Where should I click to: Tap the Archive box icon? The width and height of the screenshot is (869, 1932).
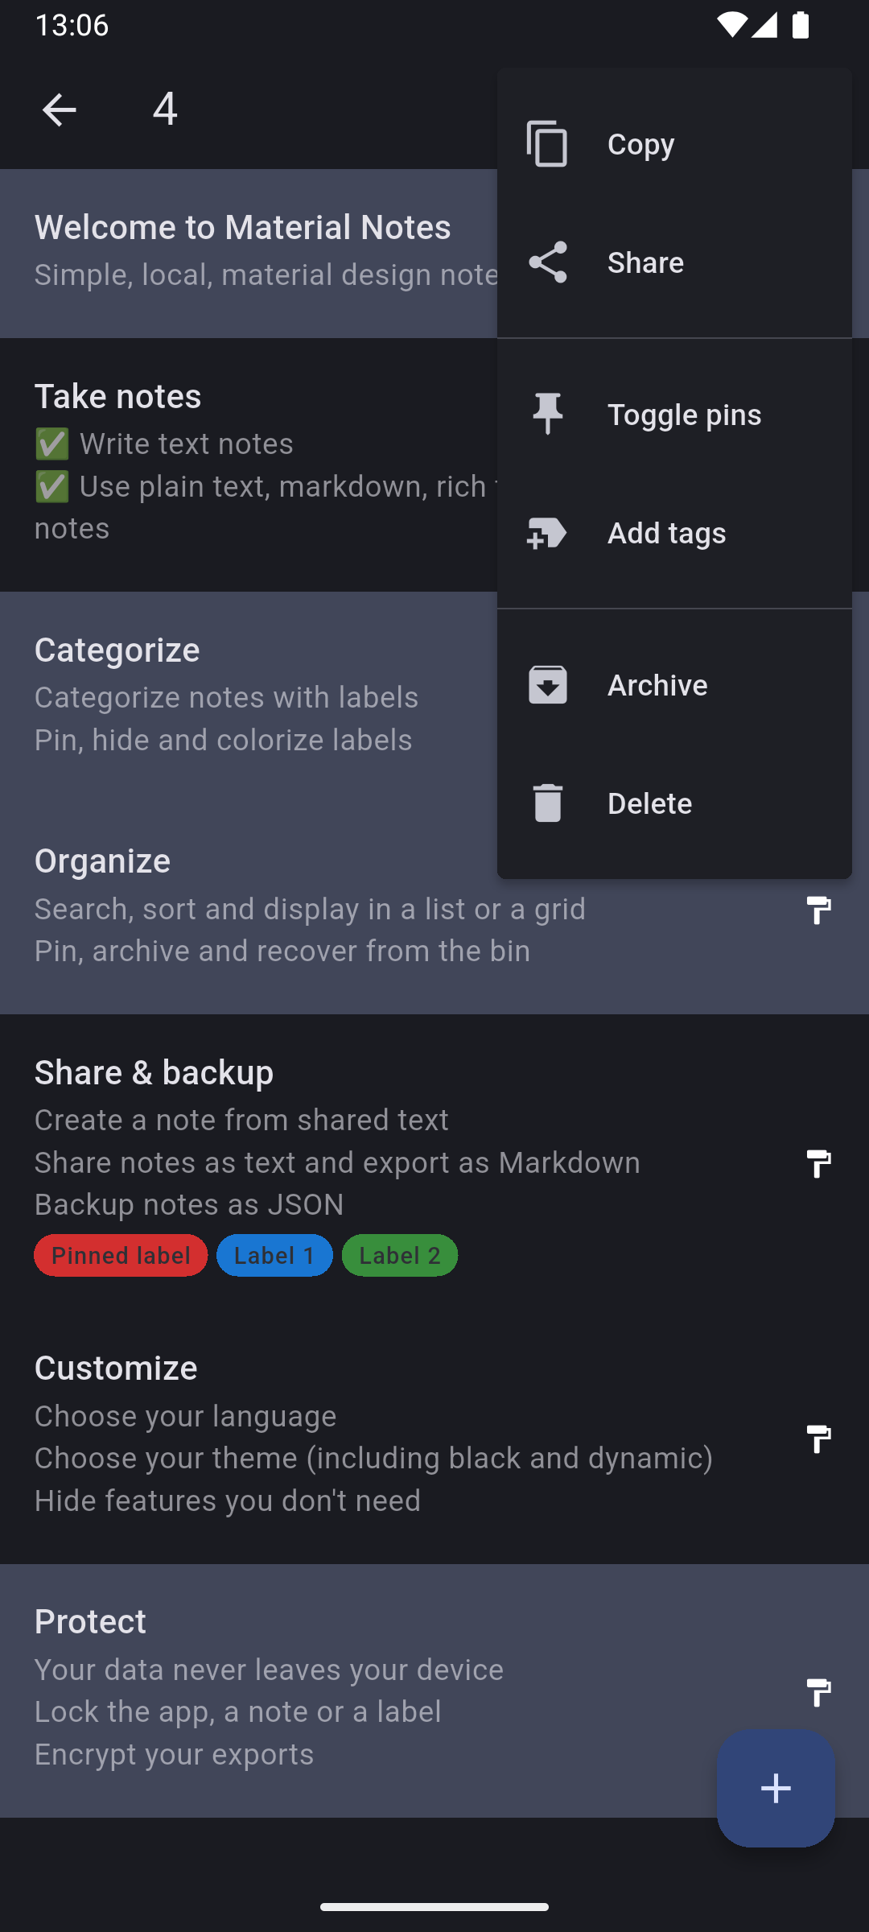(x=547, y=685)
